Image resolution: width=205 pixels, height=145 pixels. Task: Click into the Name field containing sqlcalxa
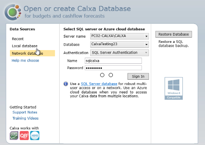[x=113, y=61]
